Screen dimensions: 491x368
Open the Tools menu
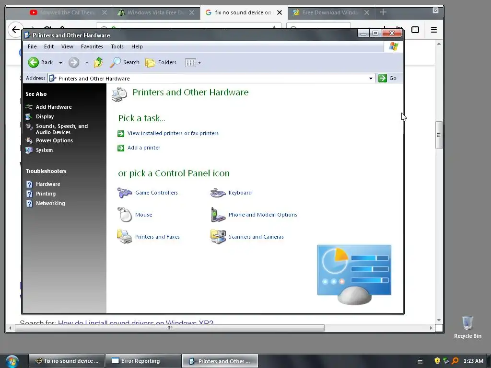(117, 46)
